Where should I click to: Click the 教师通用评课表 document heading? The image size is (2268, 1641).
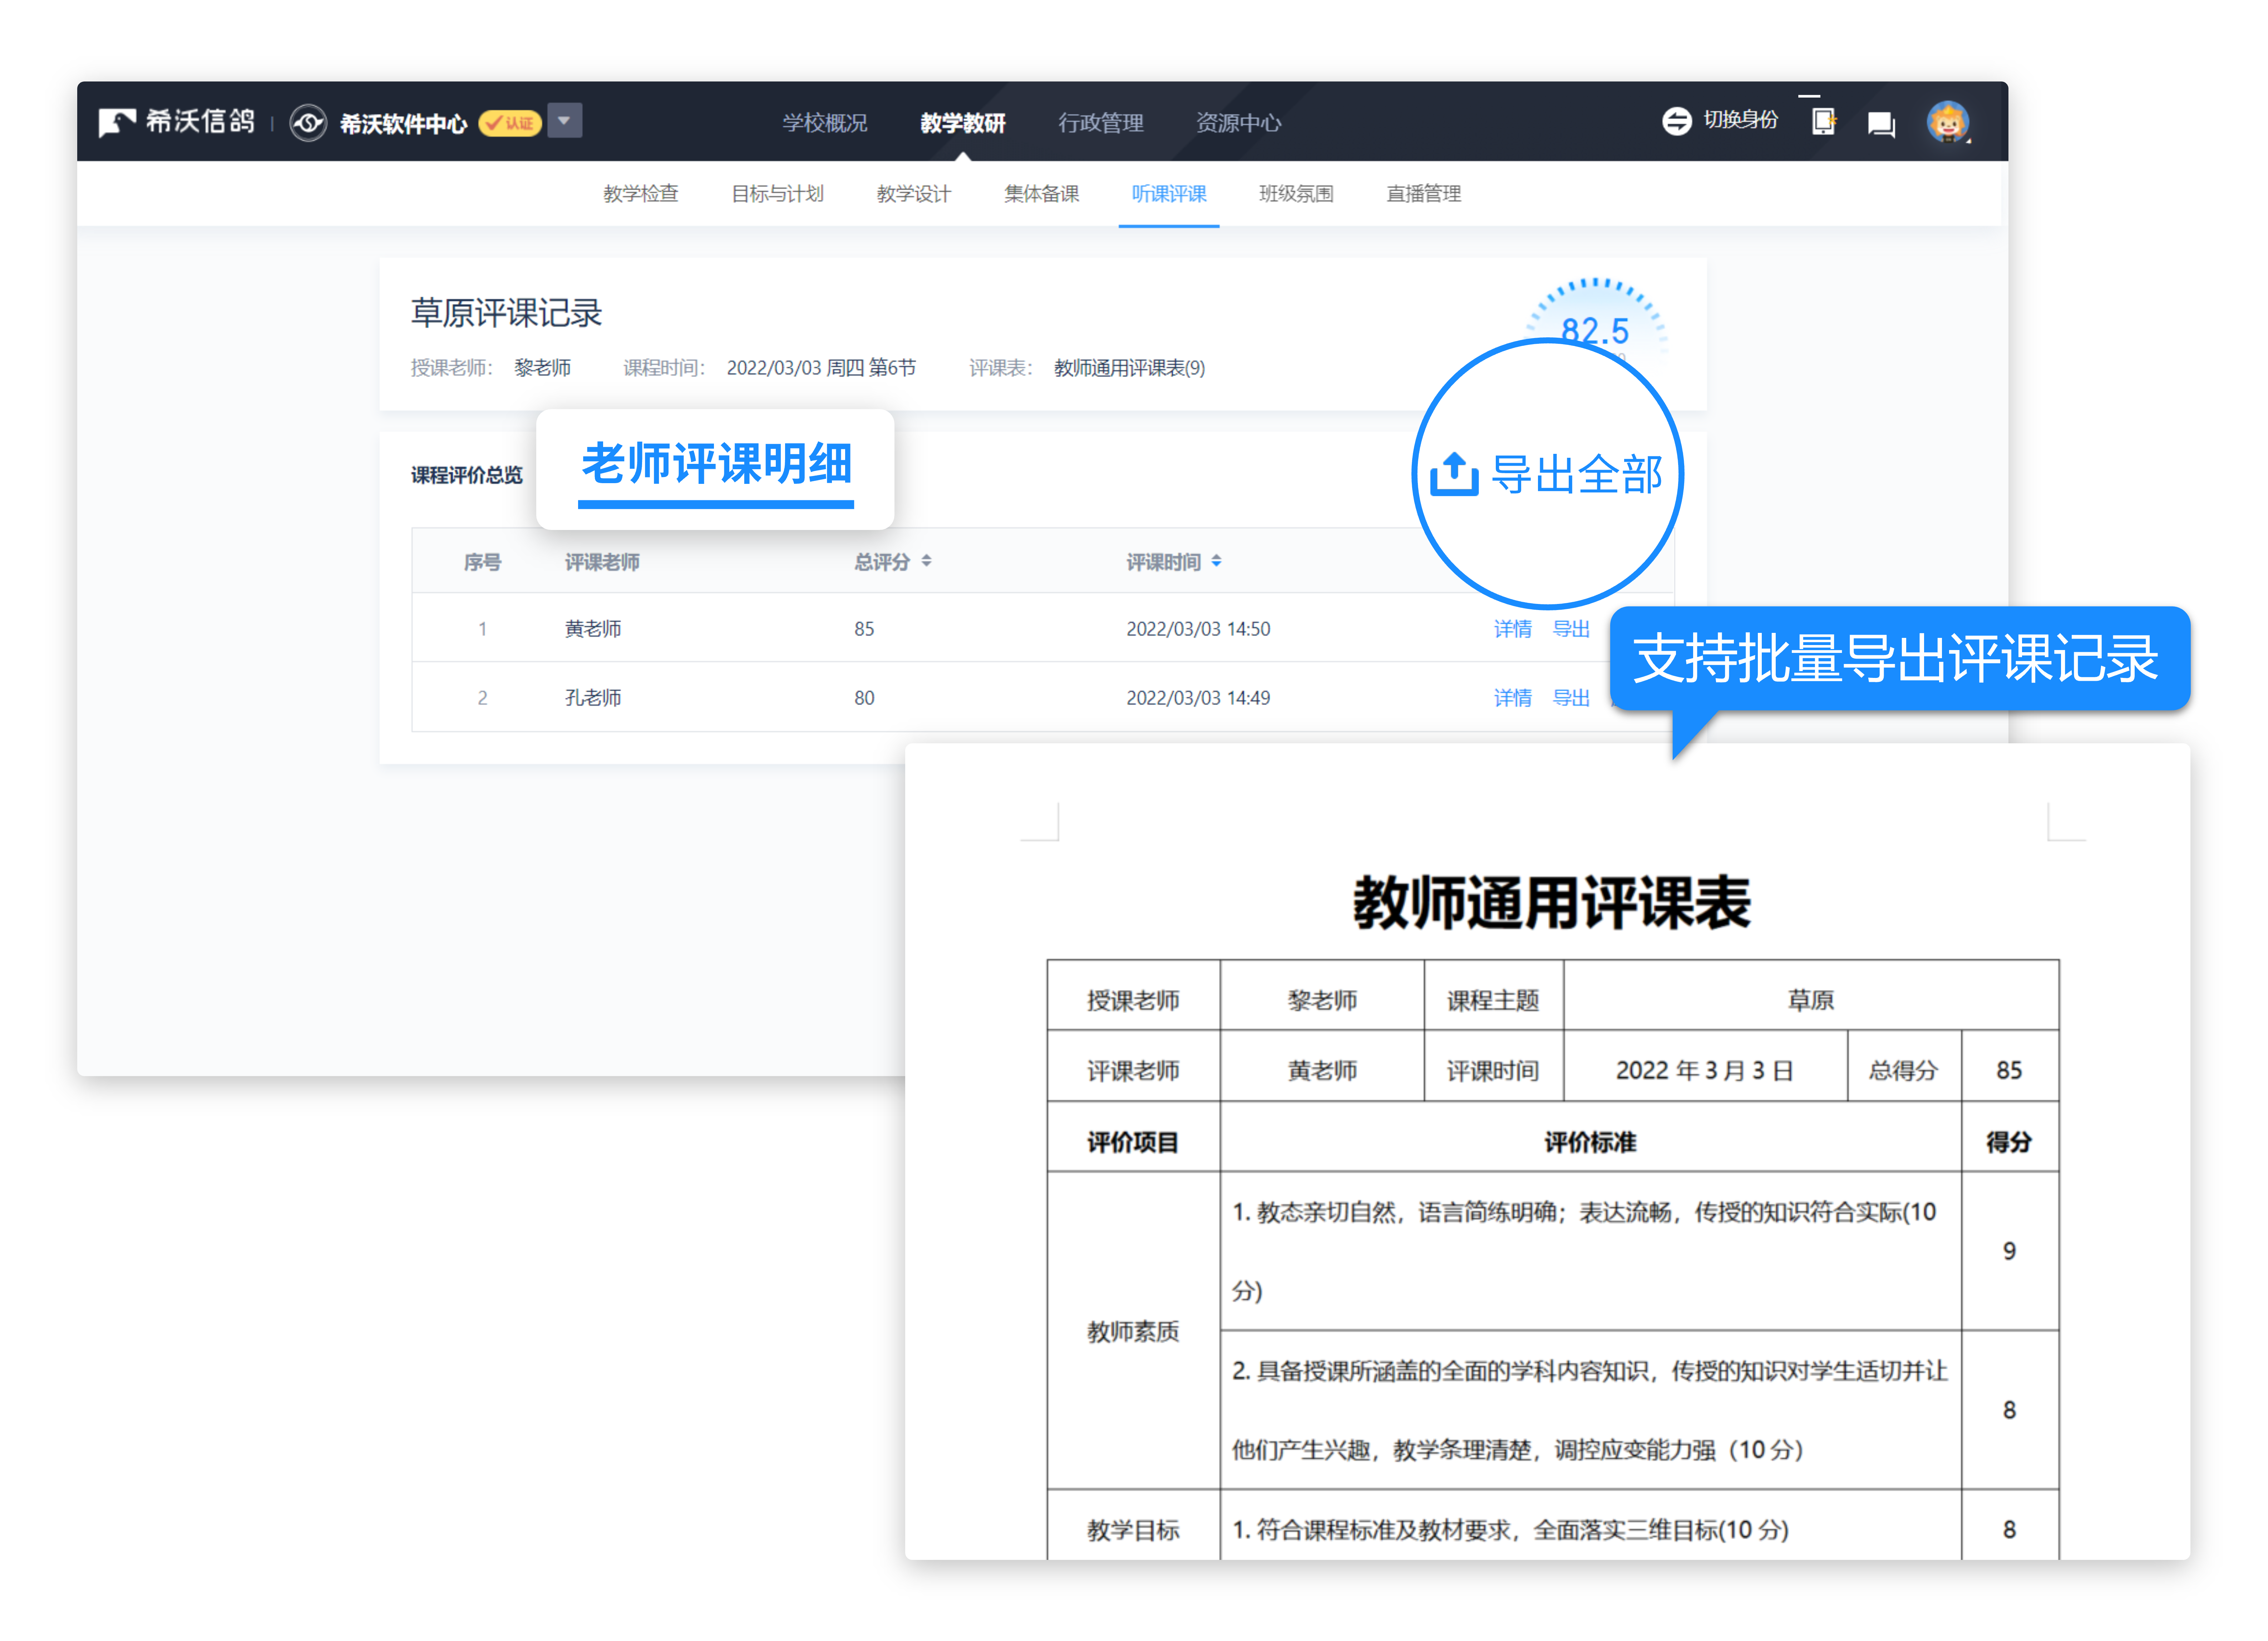1552,903
